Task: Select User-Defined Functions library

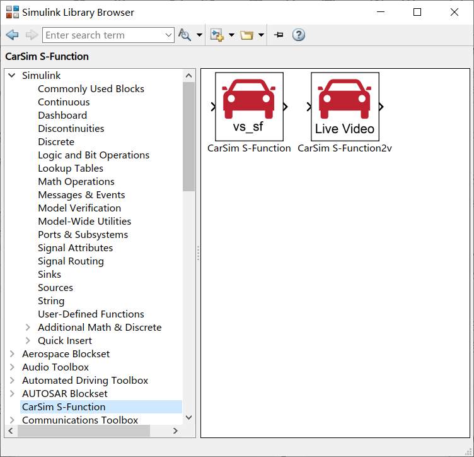Action: (91, 314)
